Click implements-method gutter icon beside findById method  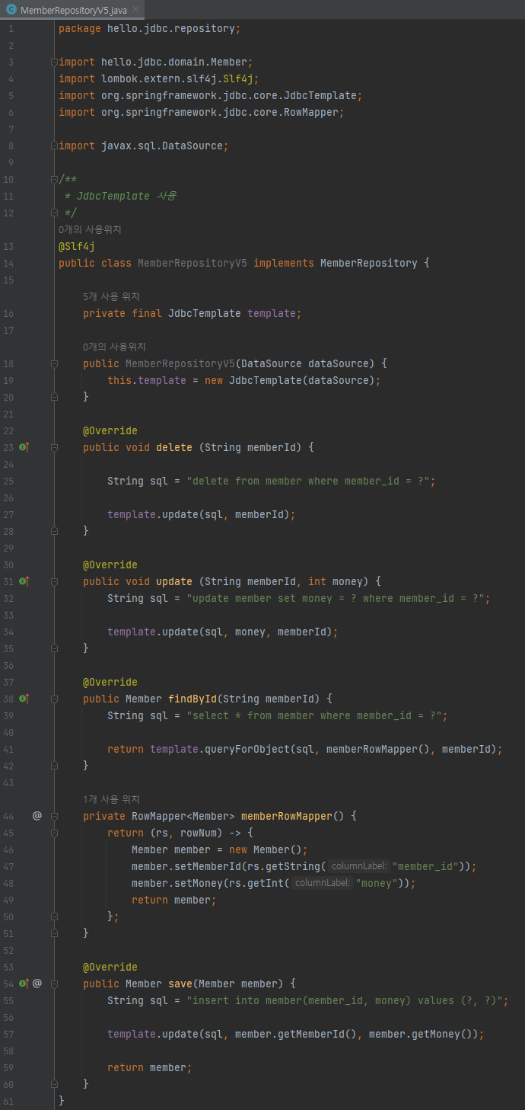(24, 699)
